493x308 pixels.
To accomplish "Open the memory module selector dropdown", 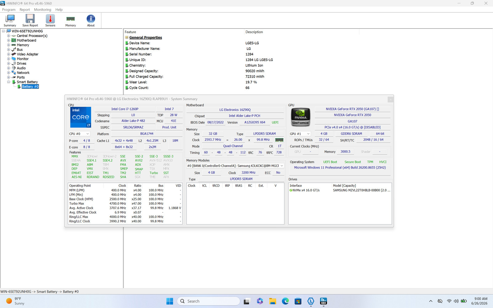I will 235,166.
